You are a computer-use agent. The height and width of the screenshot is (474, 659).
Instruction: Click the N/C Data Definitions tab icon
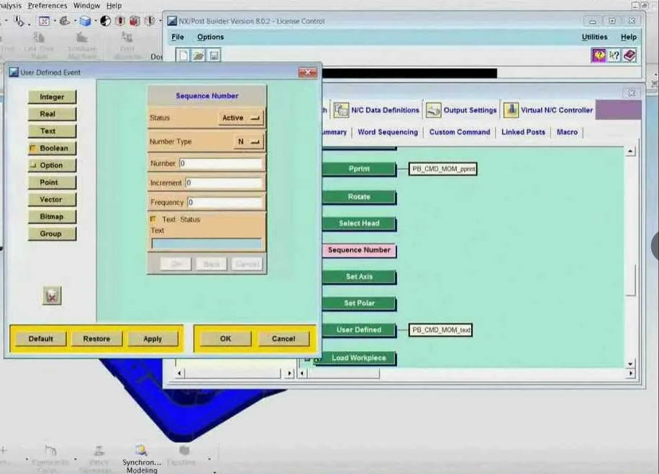pyautogui.click(x=341, y=110)
